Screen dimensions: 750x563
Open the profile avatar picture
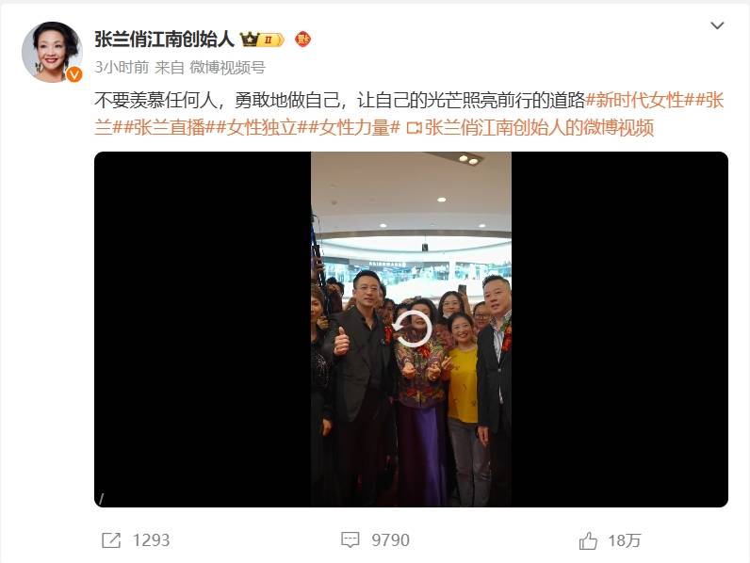(x=52, y=52)
